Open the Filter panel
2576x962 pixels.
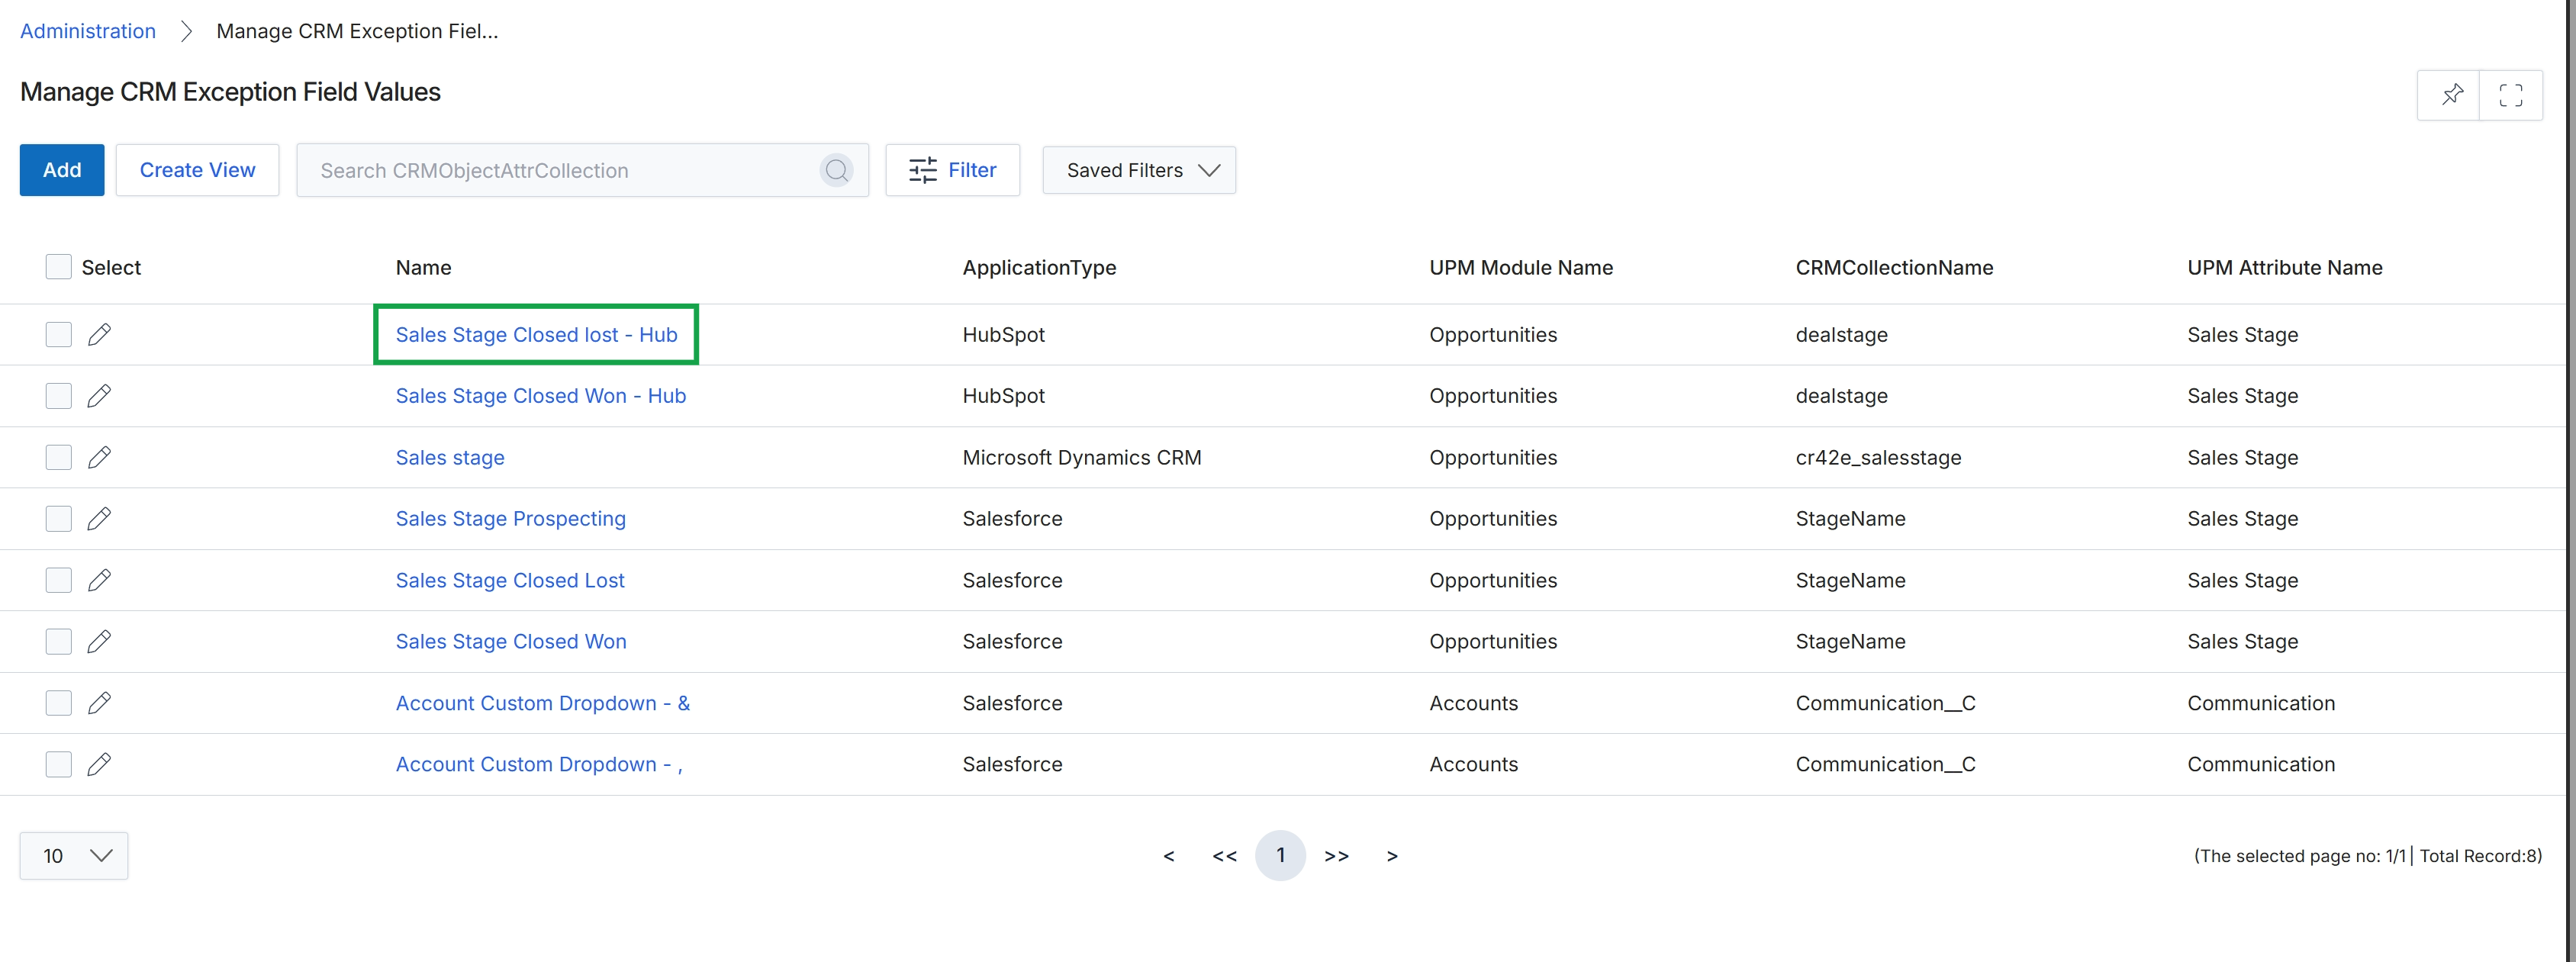pyautogui.click(x=952, y=170)
